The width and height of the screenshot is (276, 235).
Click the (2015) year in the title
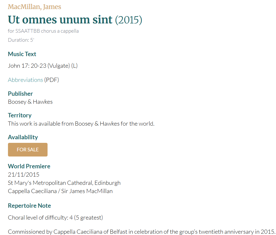coord(128,20)
